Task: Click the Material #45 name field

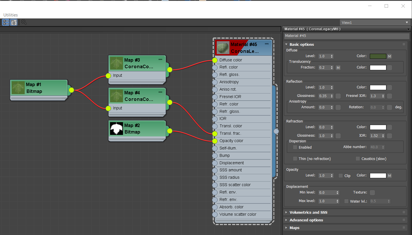Action: pyautogui.click(x=346, y=36)
